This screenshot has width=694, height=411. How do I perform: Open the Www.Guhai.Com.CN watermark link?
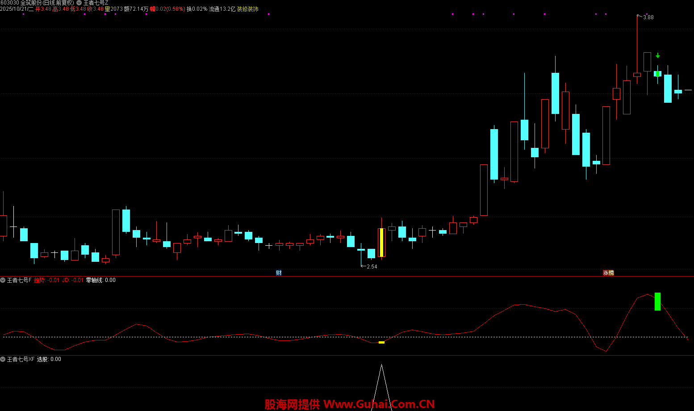379,404
